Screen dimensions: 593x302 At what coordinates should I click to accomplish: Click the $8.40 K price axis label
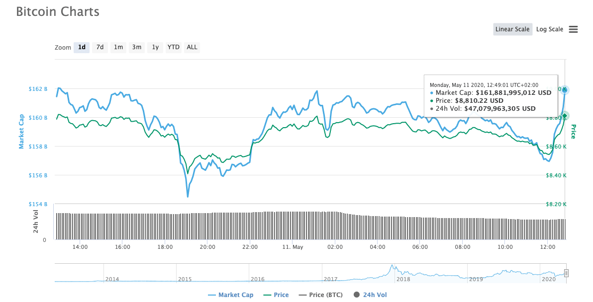tap(556, 175)
